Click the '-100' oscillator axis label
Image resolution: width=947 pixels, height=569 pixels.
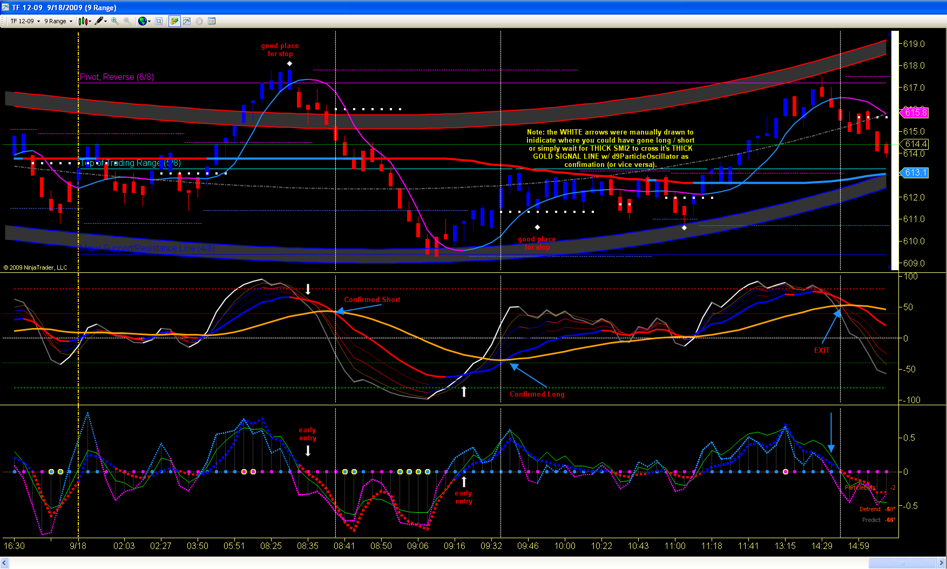tap(910, 400)
